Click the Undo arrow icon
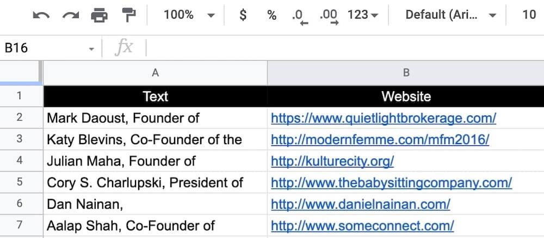 pos(41,15)
